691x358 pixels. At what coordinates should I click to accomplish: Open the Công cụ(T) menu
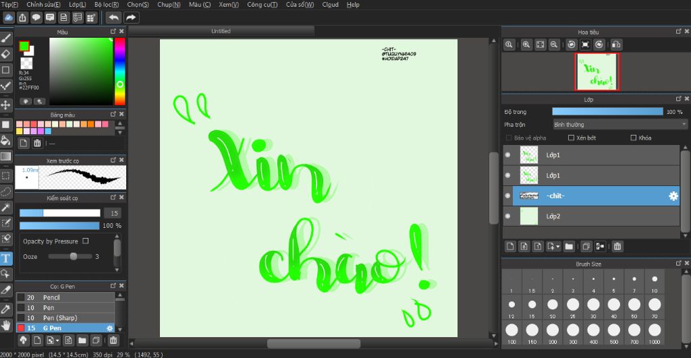(x=262, y=5)
